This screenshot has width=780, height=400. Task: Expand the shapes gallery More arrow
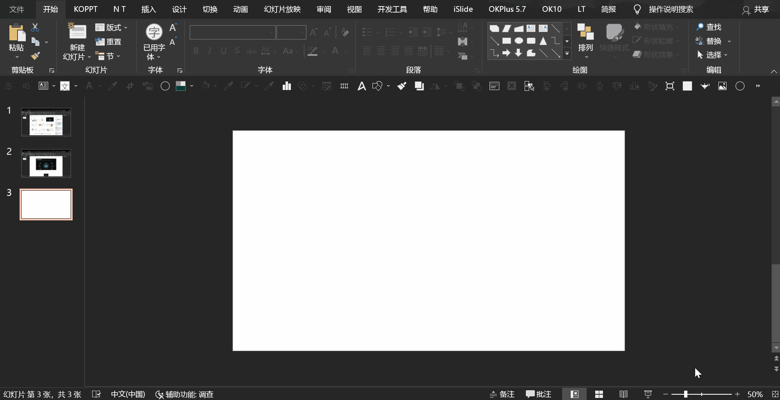[x=567, y=53]
